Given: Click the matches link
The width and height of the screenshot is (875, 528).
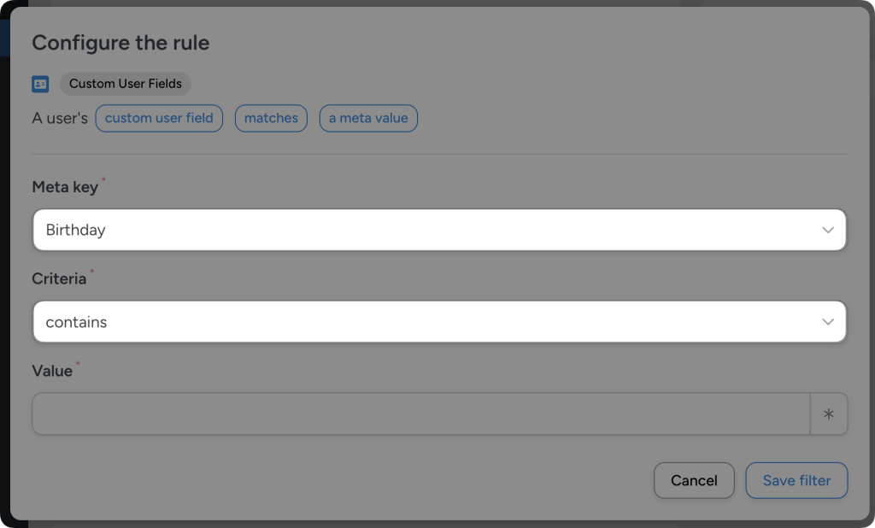Looking at the screenshot, I should coord(271,118).
